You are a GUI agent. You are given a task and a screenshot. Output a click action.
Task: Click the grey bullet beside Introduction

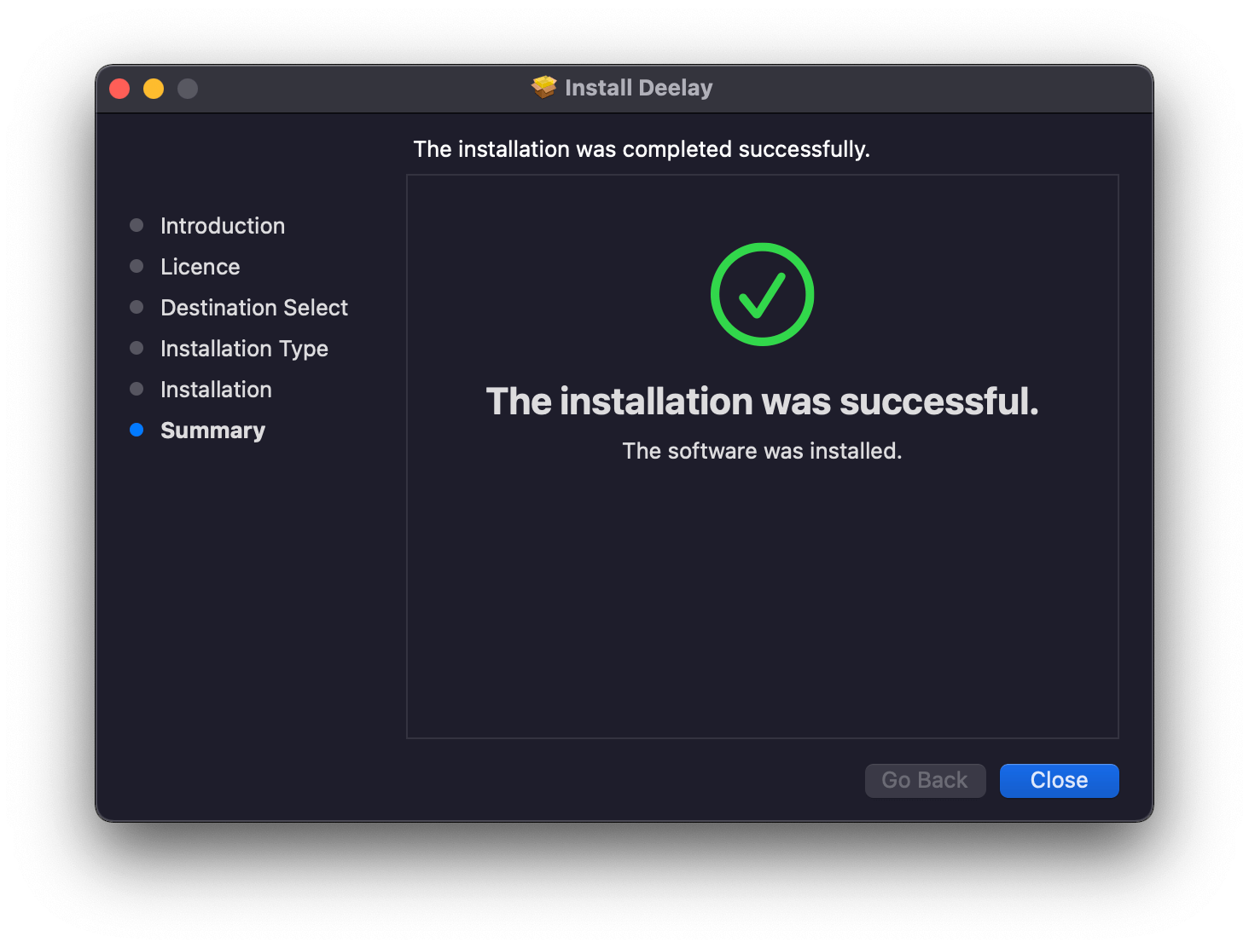click(x=137, y=225)
